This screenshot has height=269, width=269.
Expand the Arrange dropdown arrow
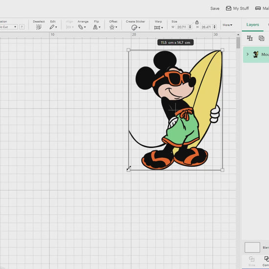point(85,27)
